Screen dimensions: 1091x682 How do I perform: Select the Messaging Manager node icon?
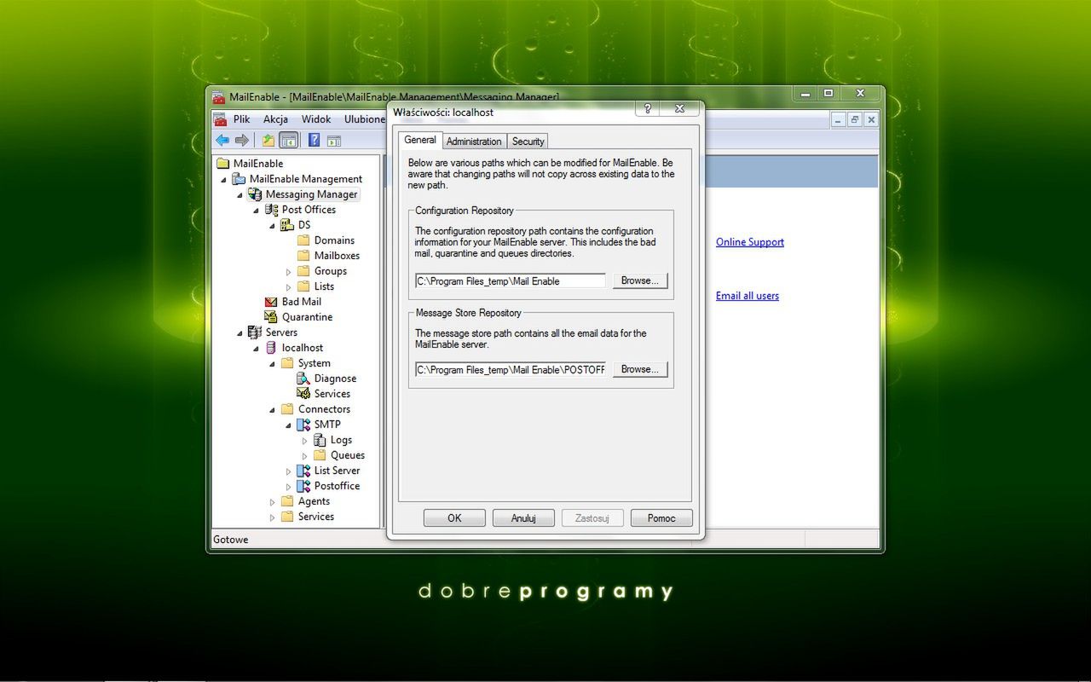pyautogui.click(x=255, y=194)
